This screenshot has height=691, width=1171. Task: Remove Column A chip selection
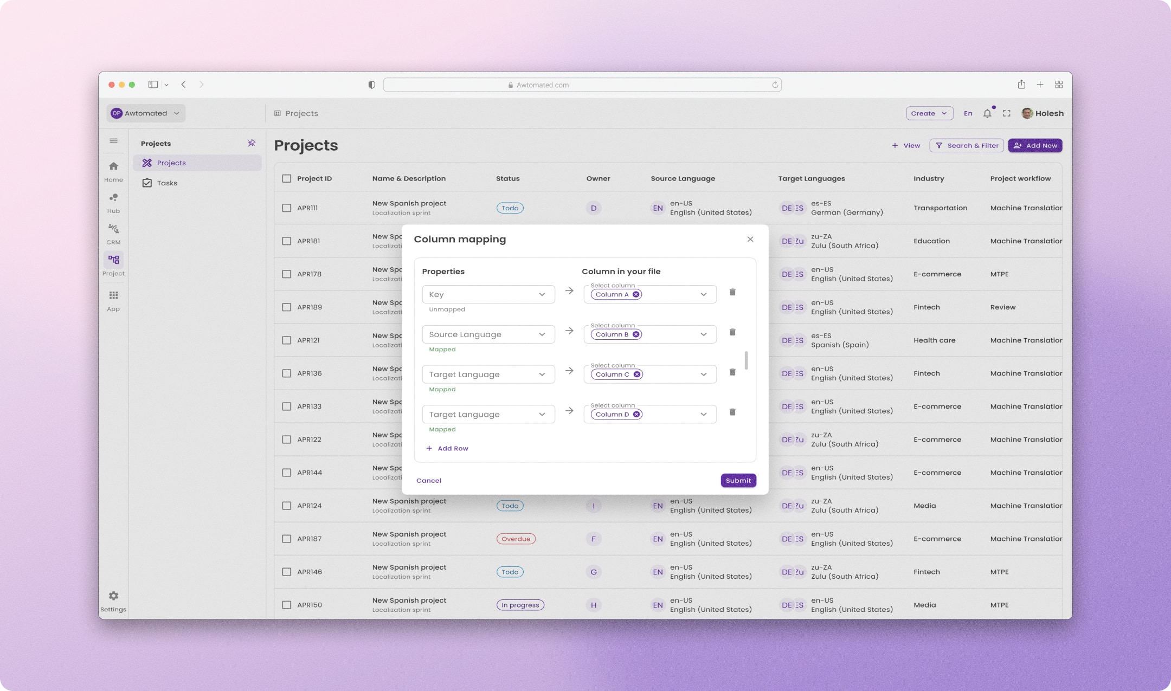click(636, 294)
